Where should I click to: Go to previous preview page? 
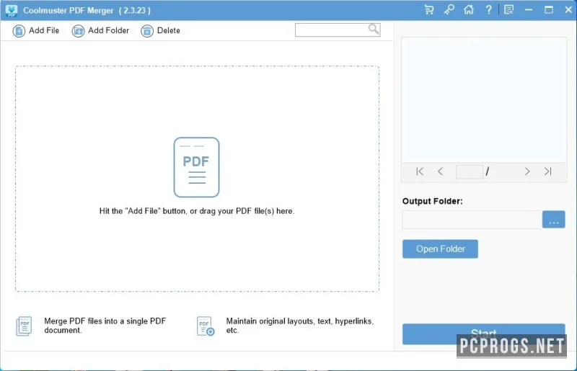pyautogui.click(x=440, y=171)
